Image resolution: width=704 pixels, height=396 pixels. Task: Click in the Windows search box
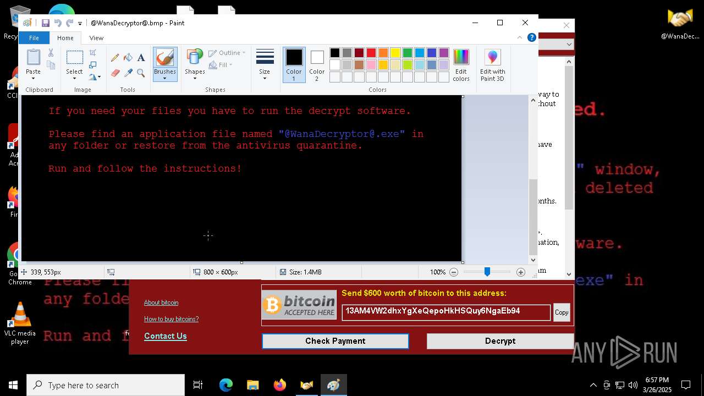tap(106, 385)
